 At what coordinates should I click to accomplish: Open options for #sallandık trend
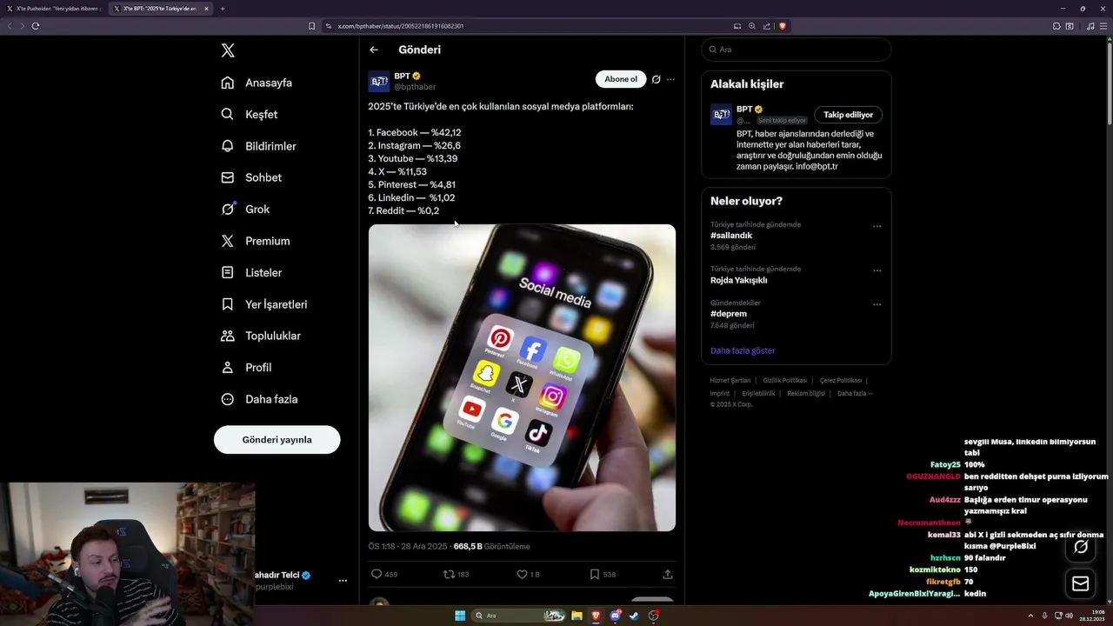coord(876,226)
